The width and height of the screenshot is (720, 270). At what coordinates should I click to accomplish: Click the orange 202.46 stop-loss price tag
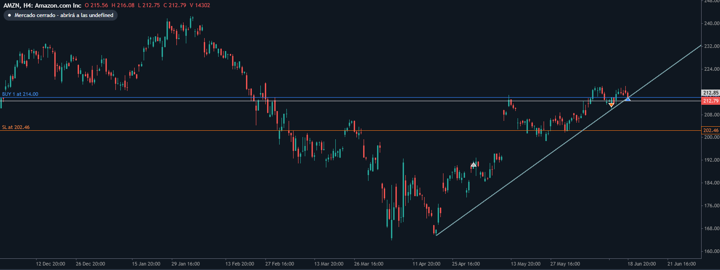(x=711, y=130)
